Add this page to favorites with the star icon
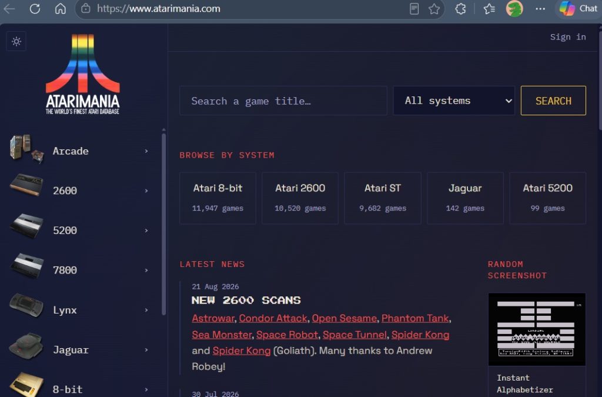The width and height of the screenshot is (602, 397). (434, 8)
